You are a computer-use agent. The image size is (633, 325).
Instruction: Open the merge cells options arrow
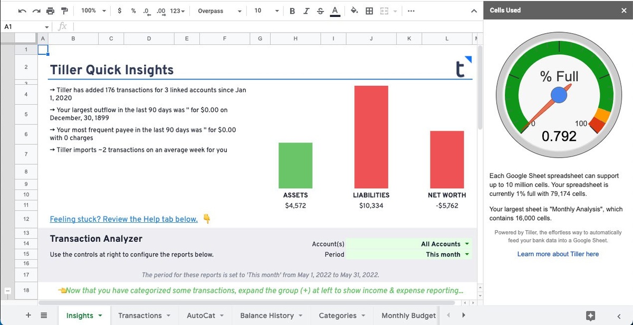click(x=394, y=11)
